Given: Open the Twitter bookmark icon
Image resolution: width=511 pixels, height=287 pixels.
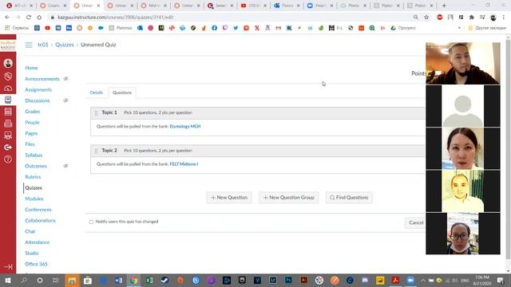Looking at the screenshot, I should tap(236, 28).
